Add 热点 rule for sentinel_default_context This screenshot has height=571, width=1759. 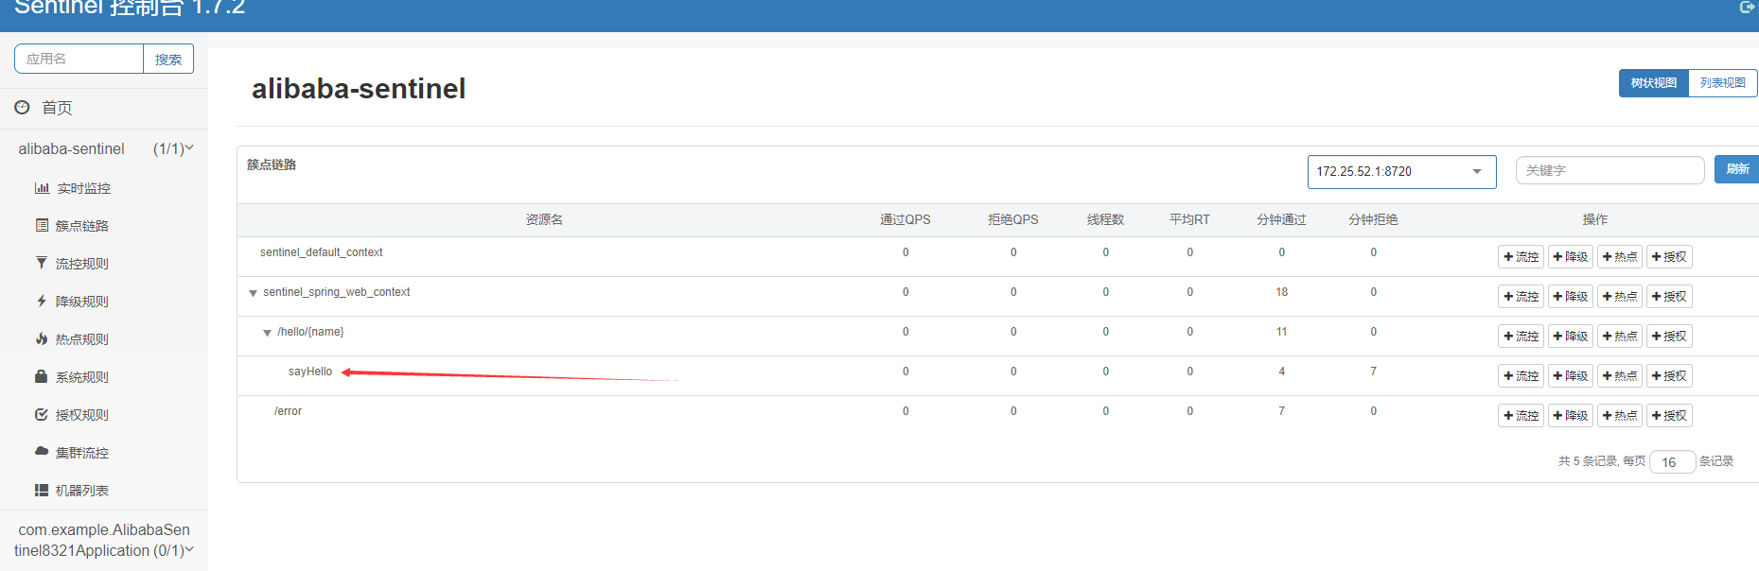1620,257
